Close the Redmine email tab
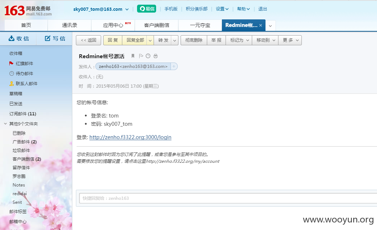Viewport: 377px width, 230px height. (x=260, y=25)
